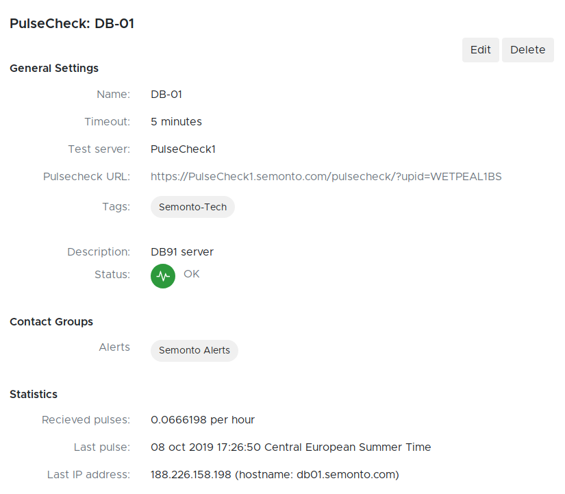Click the PulseCheck1 test server value

pyautogui.click(x=183, y=149)
